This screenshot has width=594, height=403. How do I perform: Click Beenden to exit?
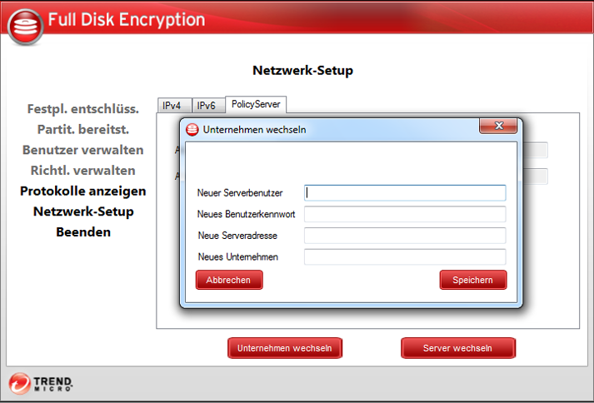click(82, 231)
